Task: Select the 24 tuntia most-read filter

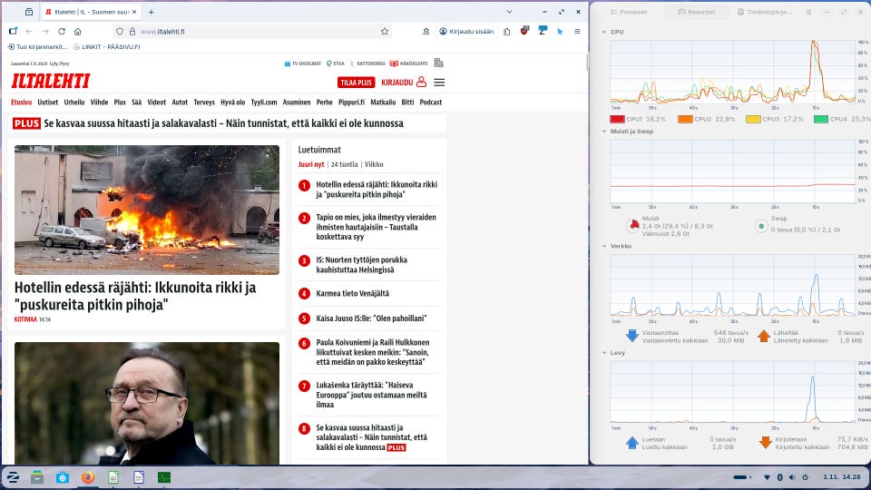Action: point(344,164)
